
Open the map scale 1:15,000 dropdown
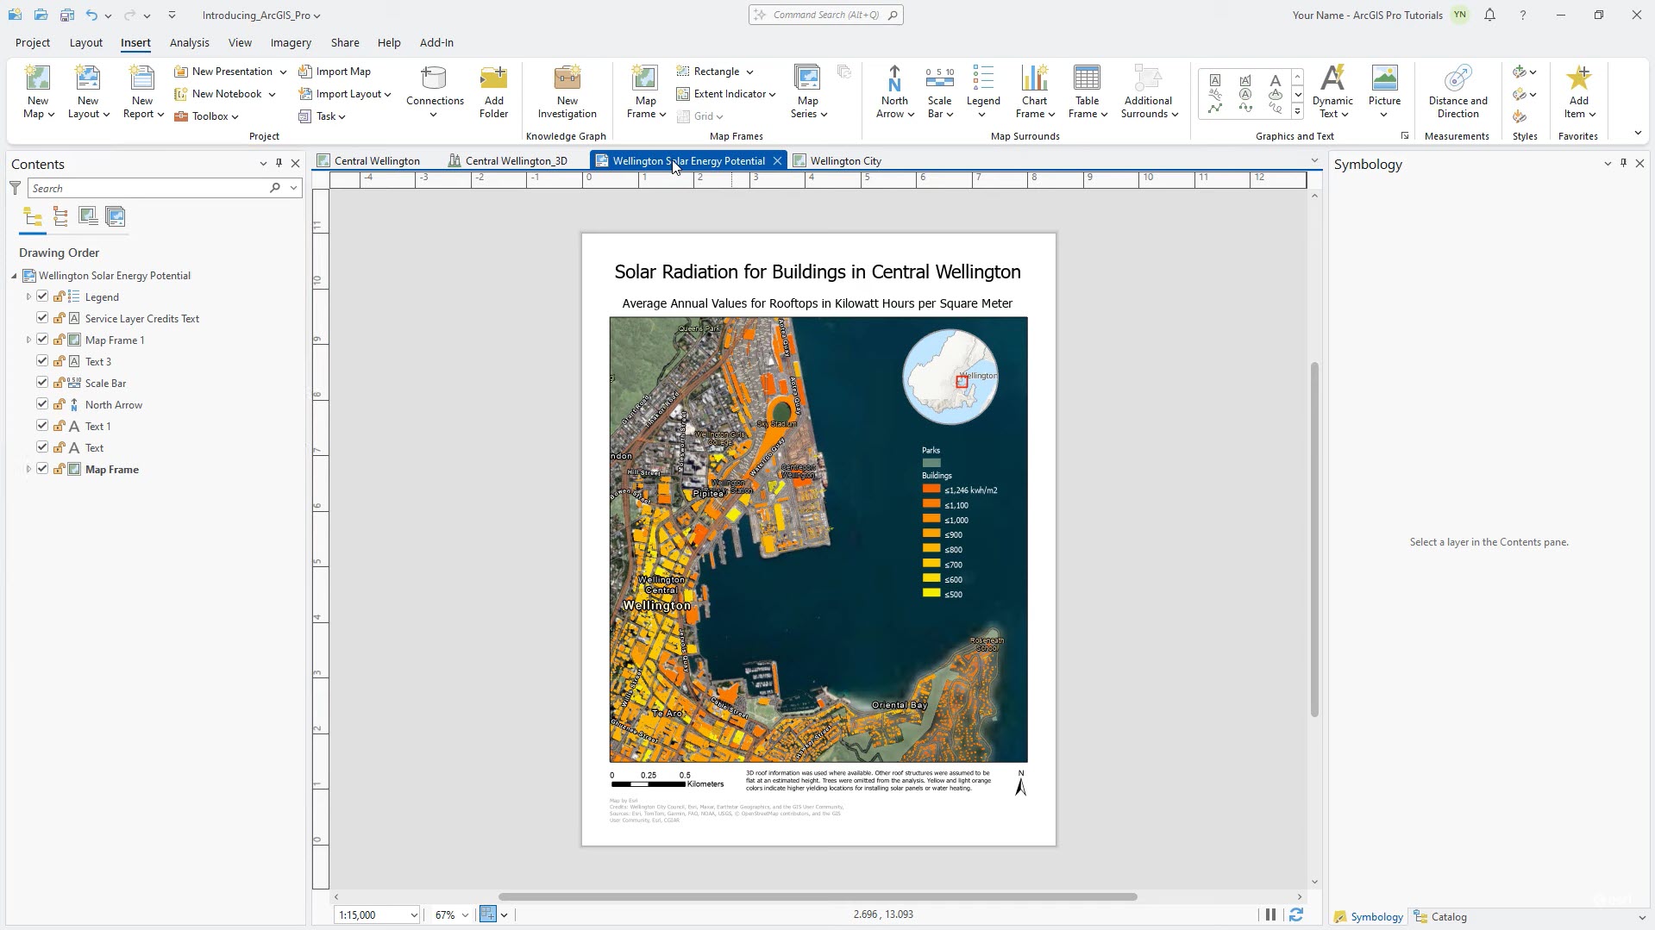pyautogui.click(x=414, y=915)
